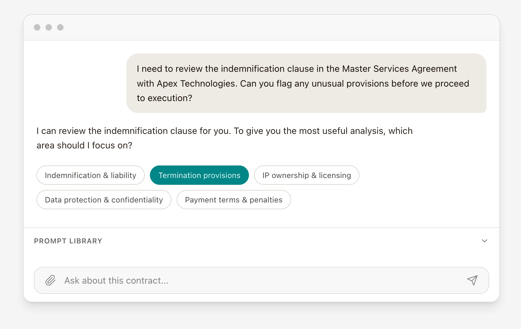The height and width of the screenshot is (329, 521).
Task: Click the paperclip attach file icon
Action: (50, 280)
